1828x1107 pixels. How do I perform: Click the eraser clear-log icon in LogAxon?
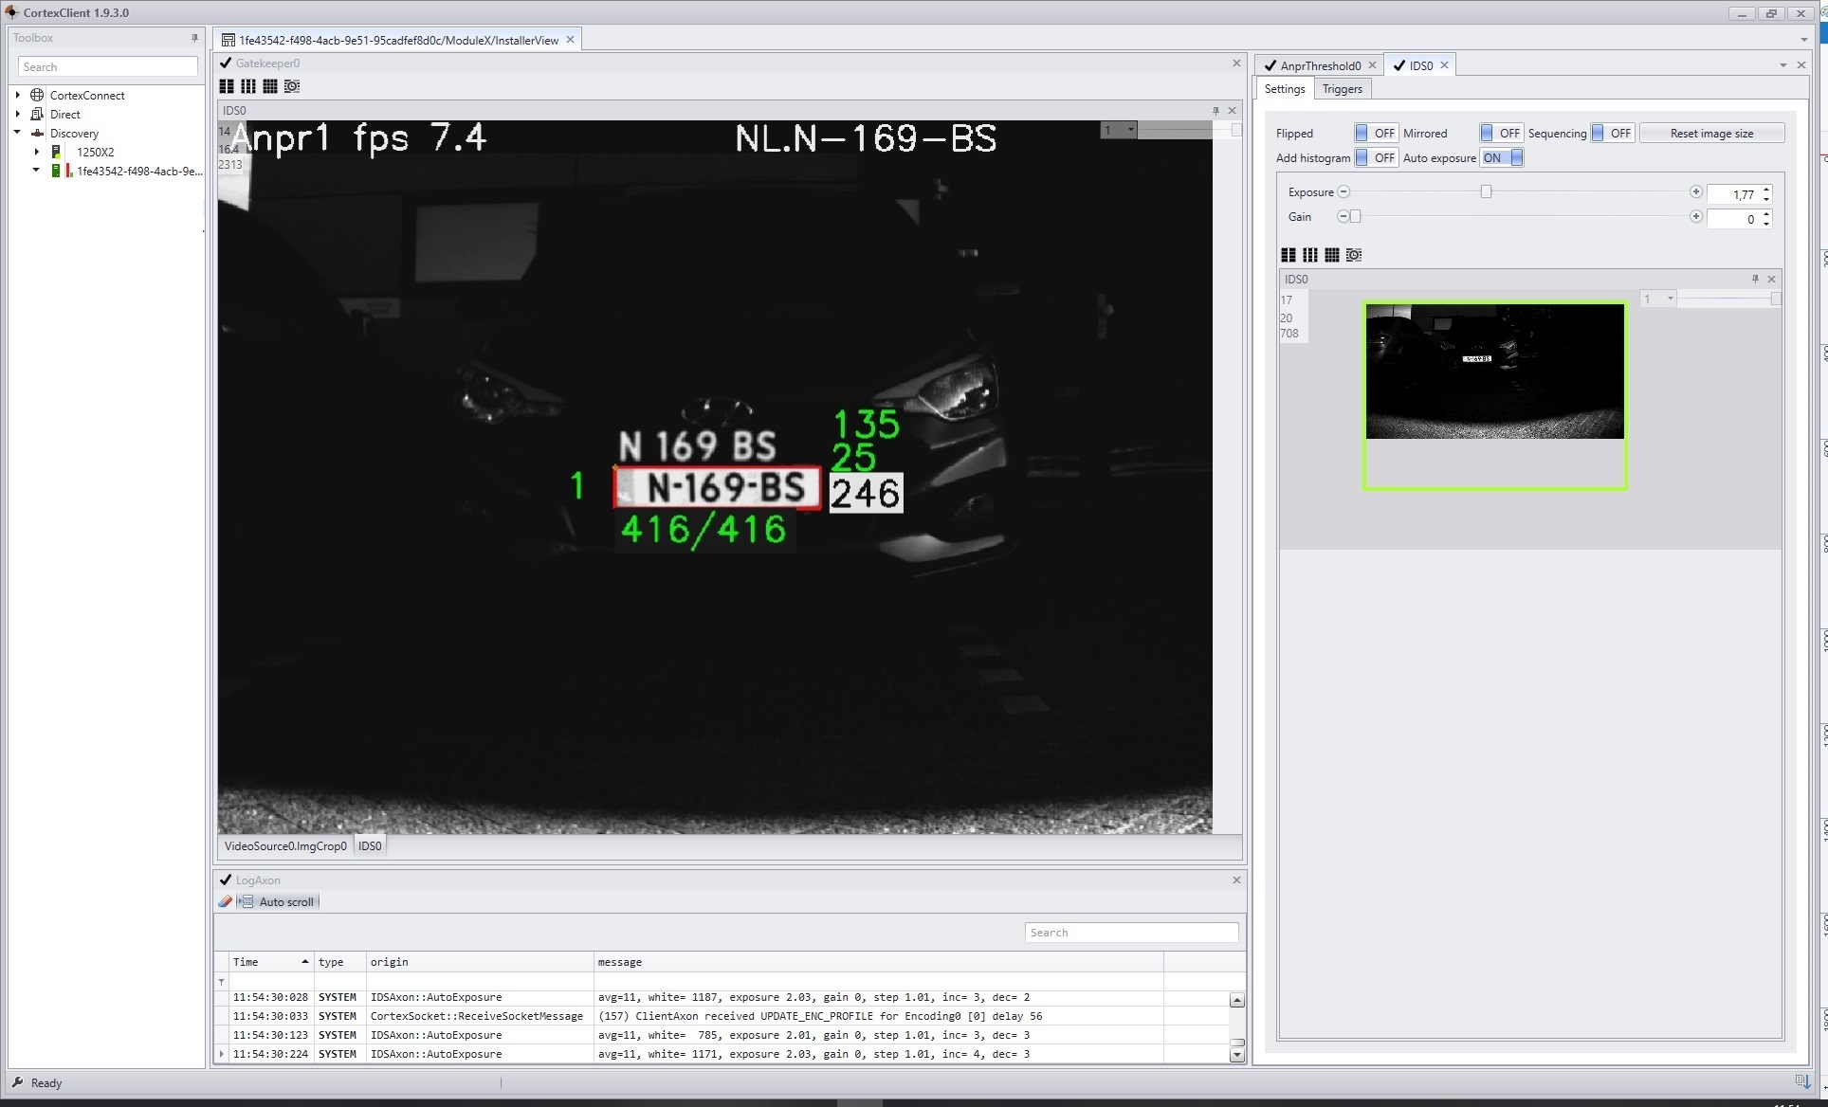[x=225, y=902]
